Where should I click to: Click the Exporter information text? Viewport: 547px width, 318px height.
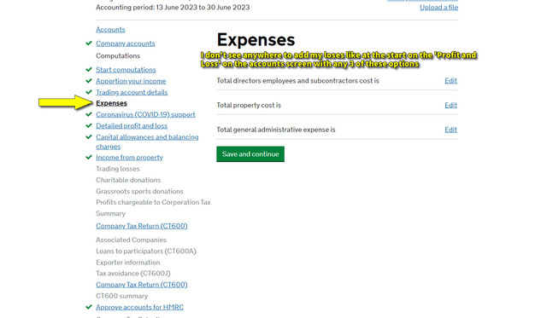[127, 263]
